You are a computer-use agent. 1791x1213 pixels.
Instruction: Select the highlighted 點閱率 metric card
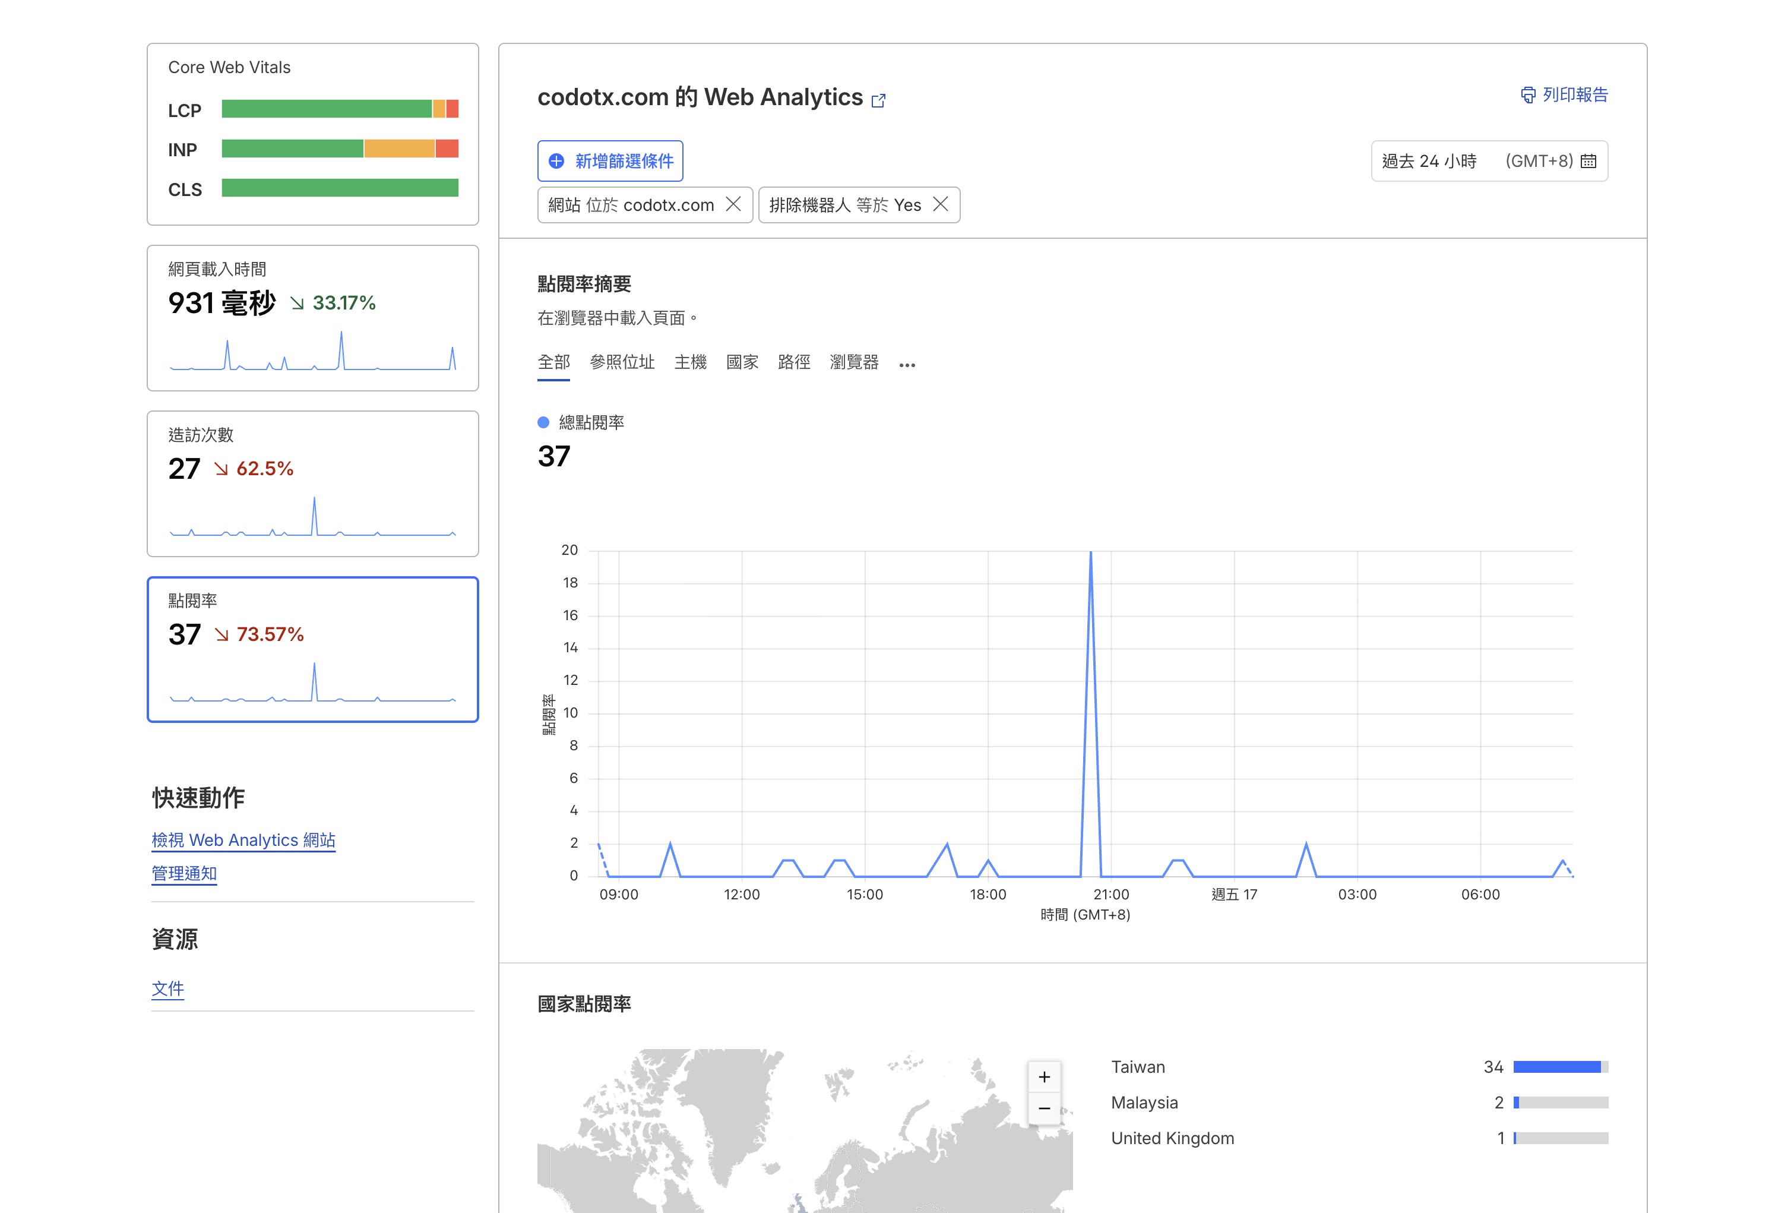313,649
